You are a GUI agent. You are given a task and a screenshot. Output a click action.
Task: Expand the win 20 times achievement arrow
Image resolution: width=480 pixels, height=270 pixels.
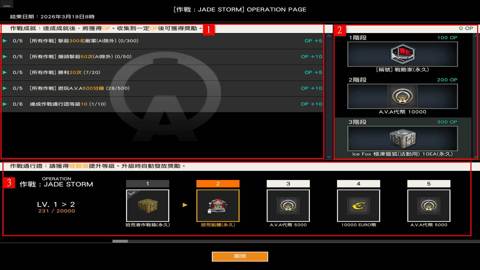tap(5, 72)
